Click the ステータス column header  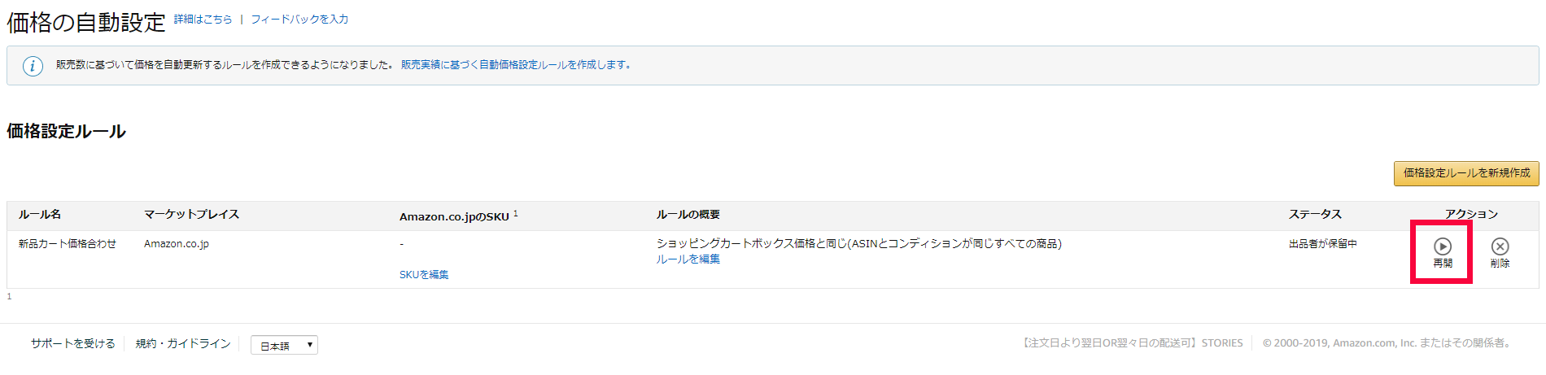(1315, 215)
